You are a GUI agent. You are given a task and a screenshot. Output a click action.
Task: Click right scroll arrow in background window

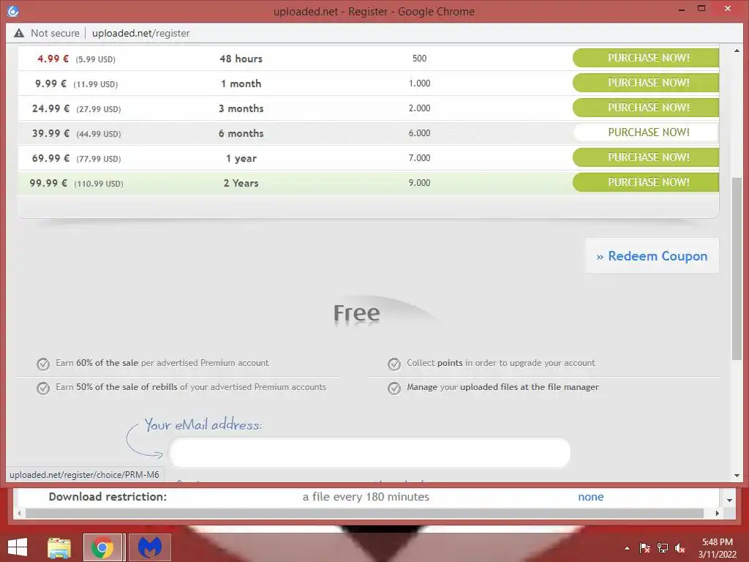[717, 513]
